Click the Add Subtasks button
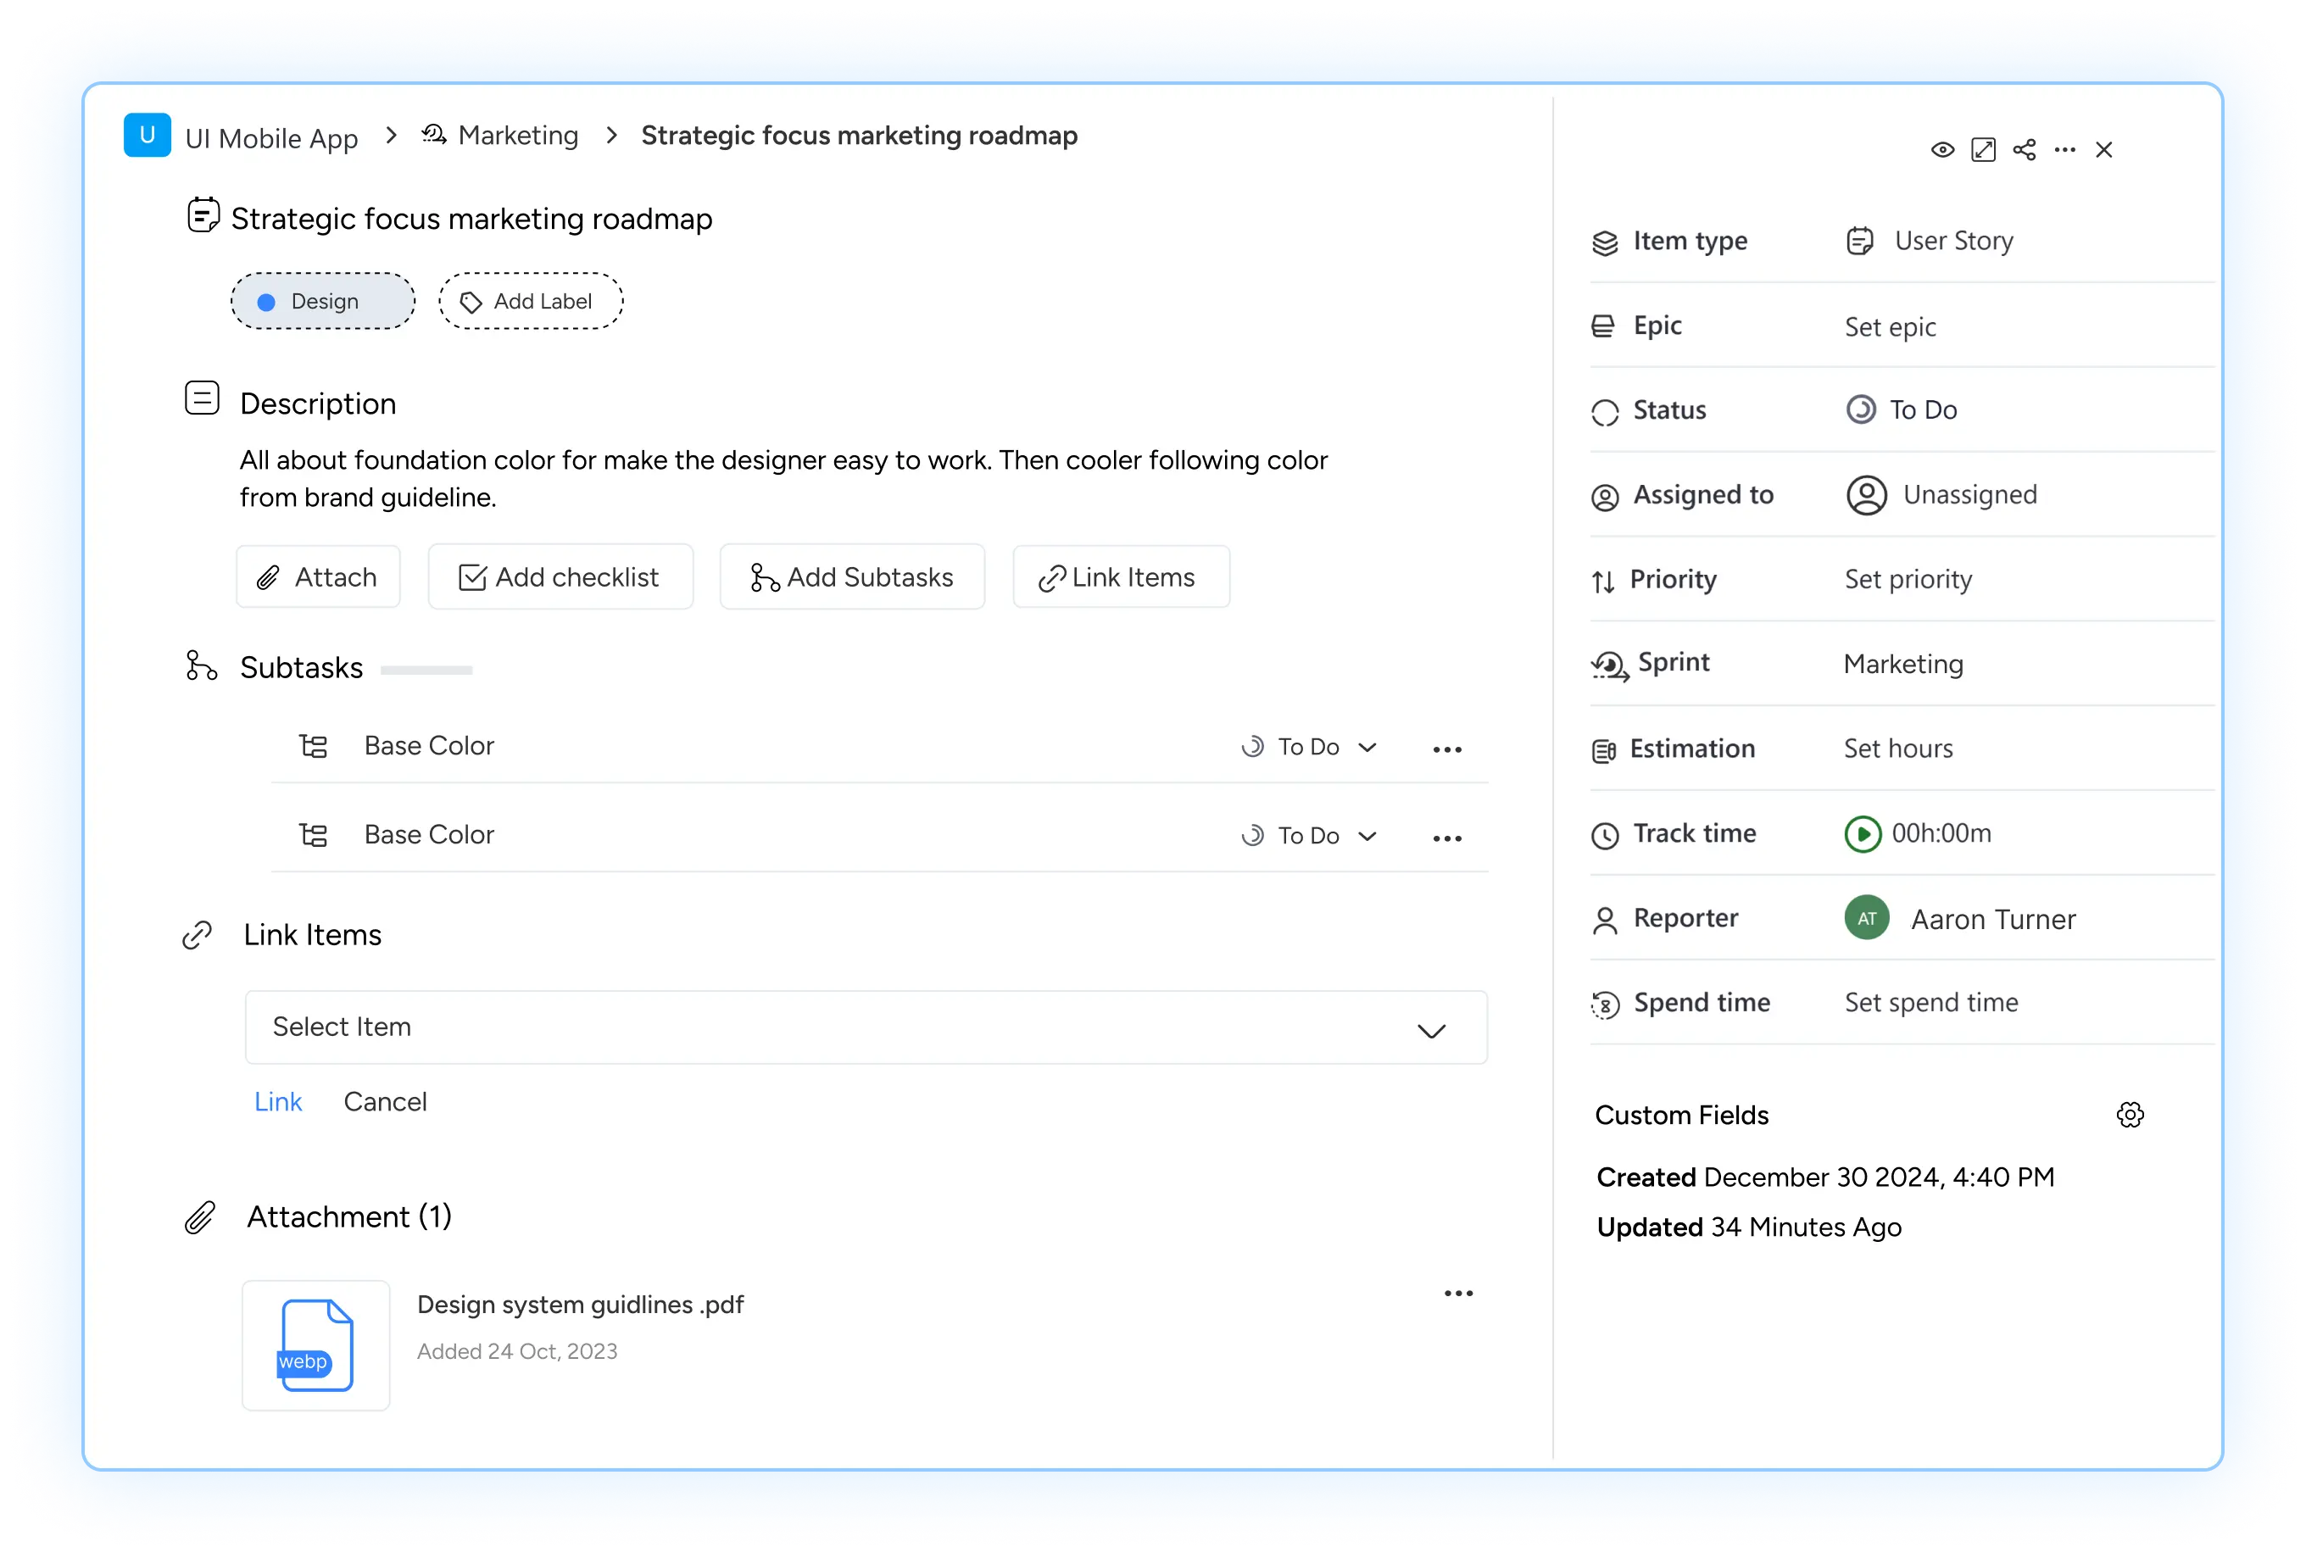Screen dimensions: 2306x1553 (852, 577)
